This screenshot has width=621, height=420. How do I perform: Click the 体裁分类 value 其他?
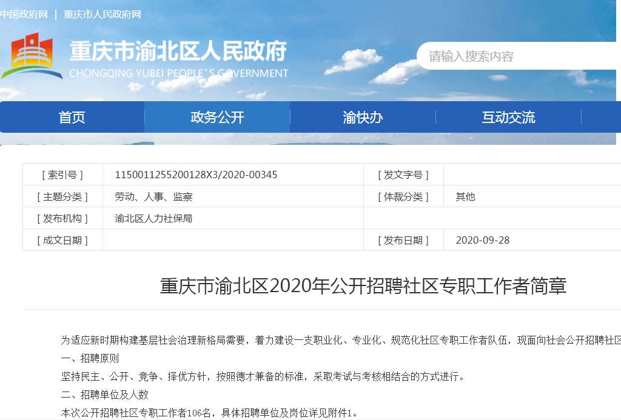[465, 196]
